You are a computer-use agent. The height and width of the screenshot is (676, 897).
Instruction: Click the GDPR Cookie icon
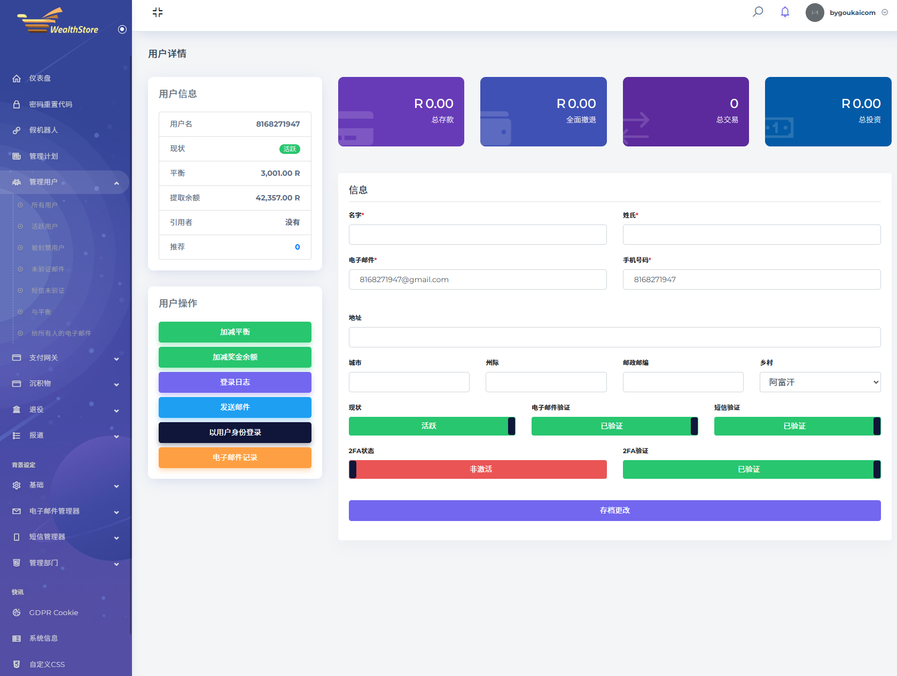[x=17, y=612]
